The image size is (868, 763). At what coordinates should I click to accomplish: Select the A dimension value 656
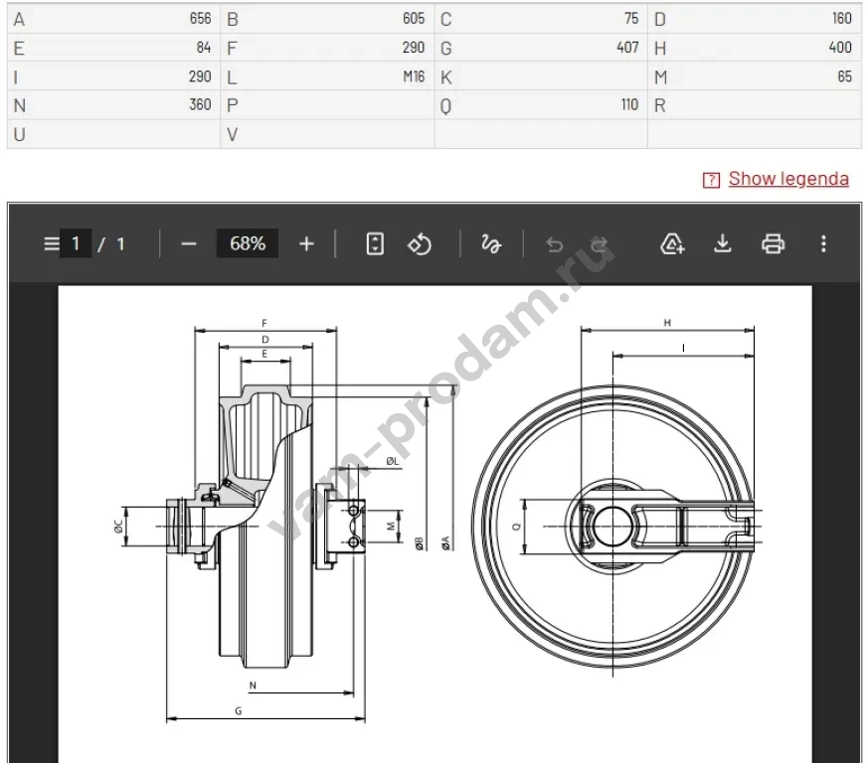click(x=200, y=19)
